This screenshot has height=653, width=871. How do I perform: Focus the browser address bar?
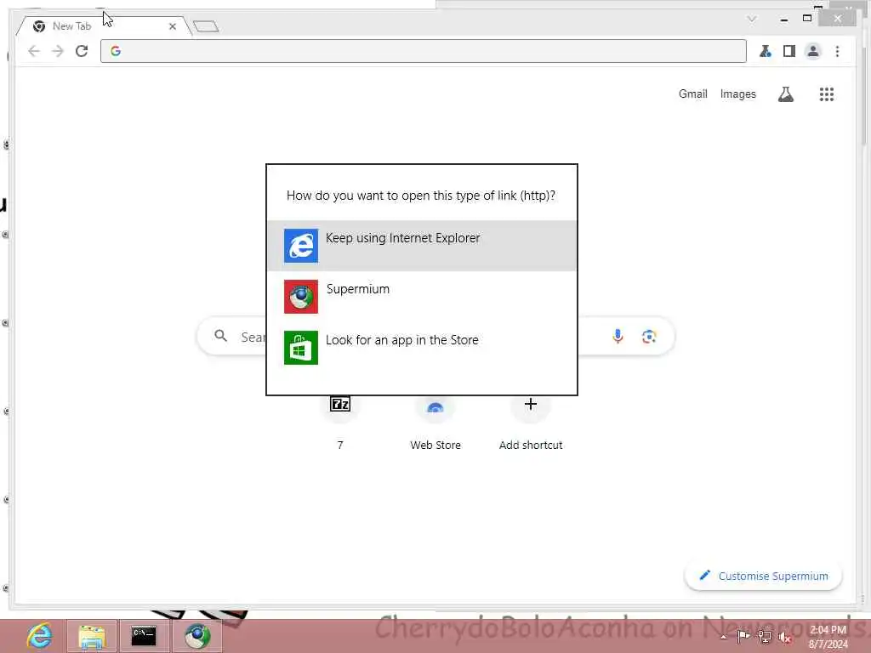tap(424, 51)
